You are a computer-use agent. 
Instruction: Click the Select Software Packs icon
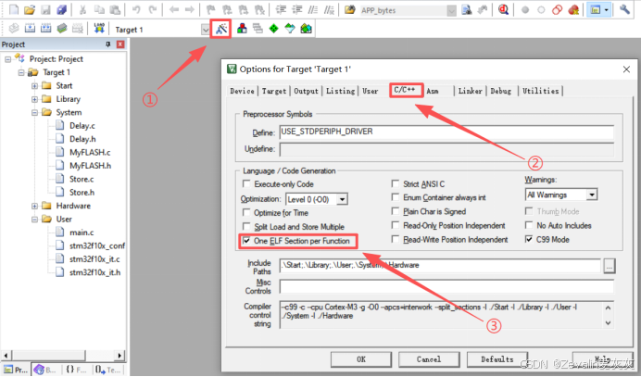point(289,28)
